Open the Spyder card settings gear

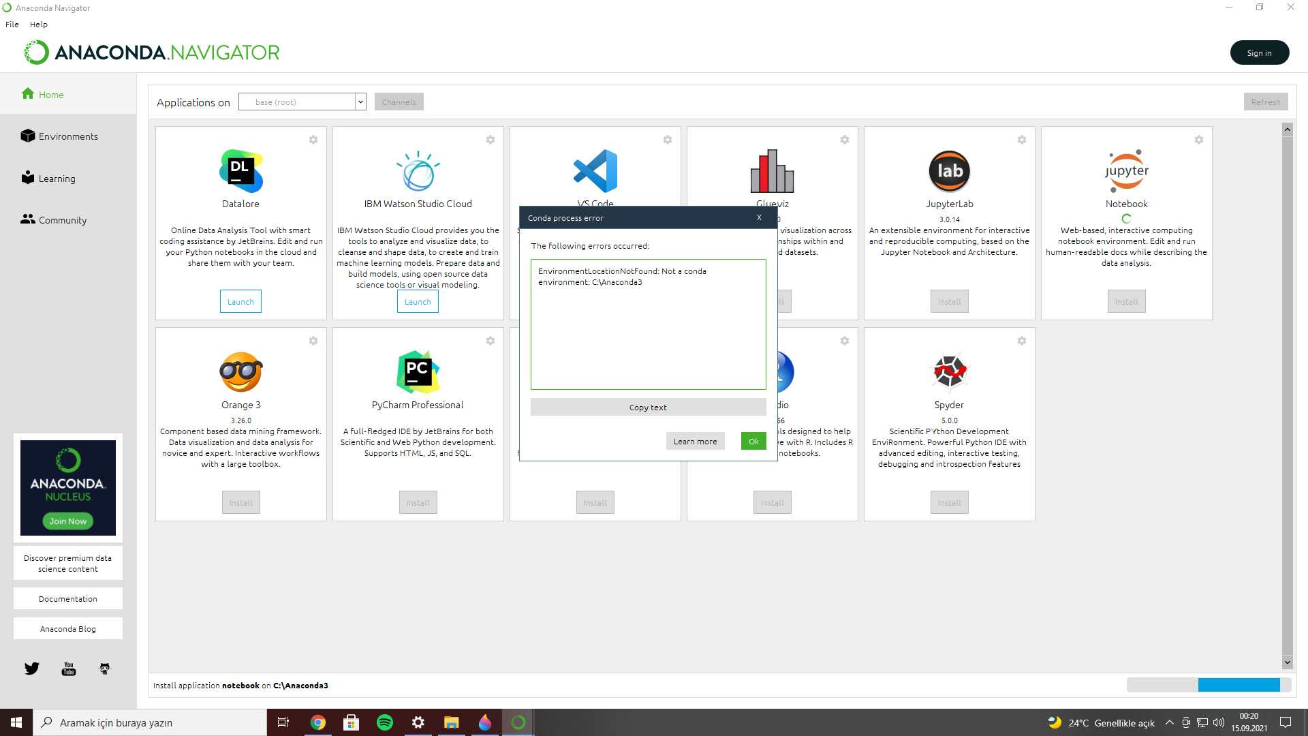coord(1022,341)
